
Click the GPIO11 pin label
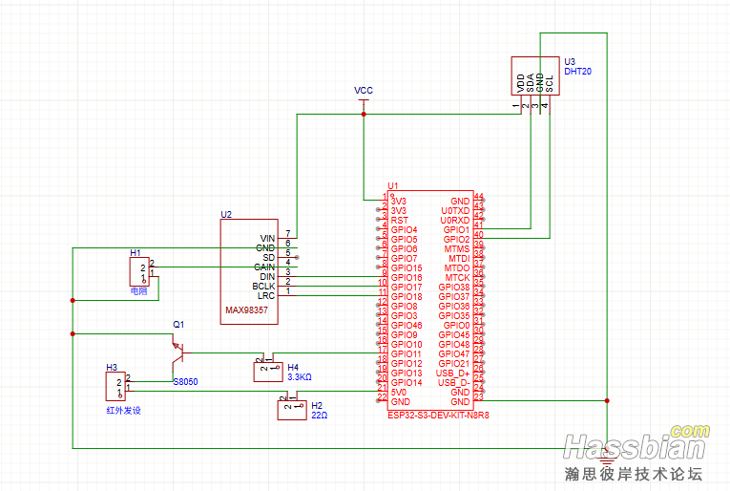[407, 354]
